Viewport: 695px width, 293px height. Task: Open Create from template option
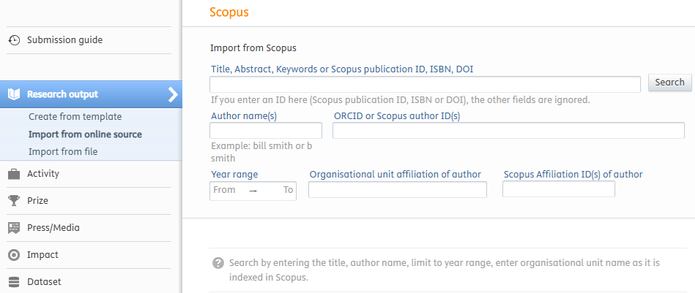tap(75, 117)
